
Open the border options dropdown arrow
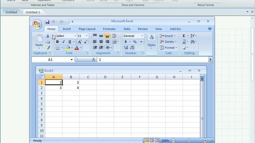pos(62,48)
